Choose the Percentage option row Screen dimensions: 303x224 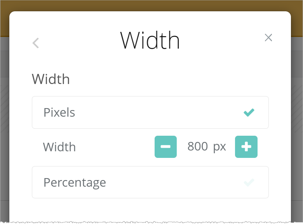pyautogui.click(x=150, y=182)
